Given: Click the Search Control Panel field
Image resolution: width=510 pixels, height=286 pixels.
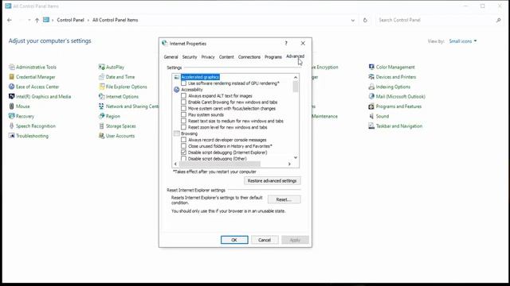Looking at the screenshot, I should [438, 20].
